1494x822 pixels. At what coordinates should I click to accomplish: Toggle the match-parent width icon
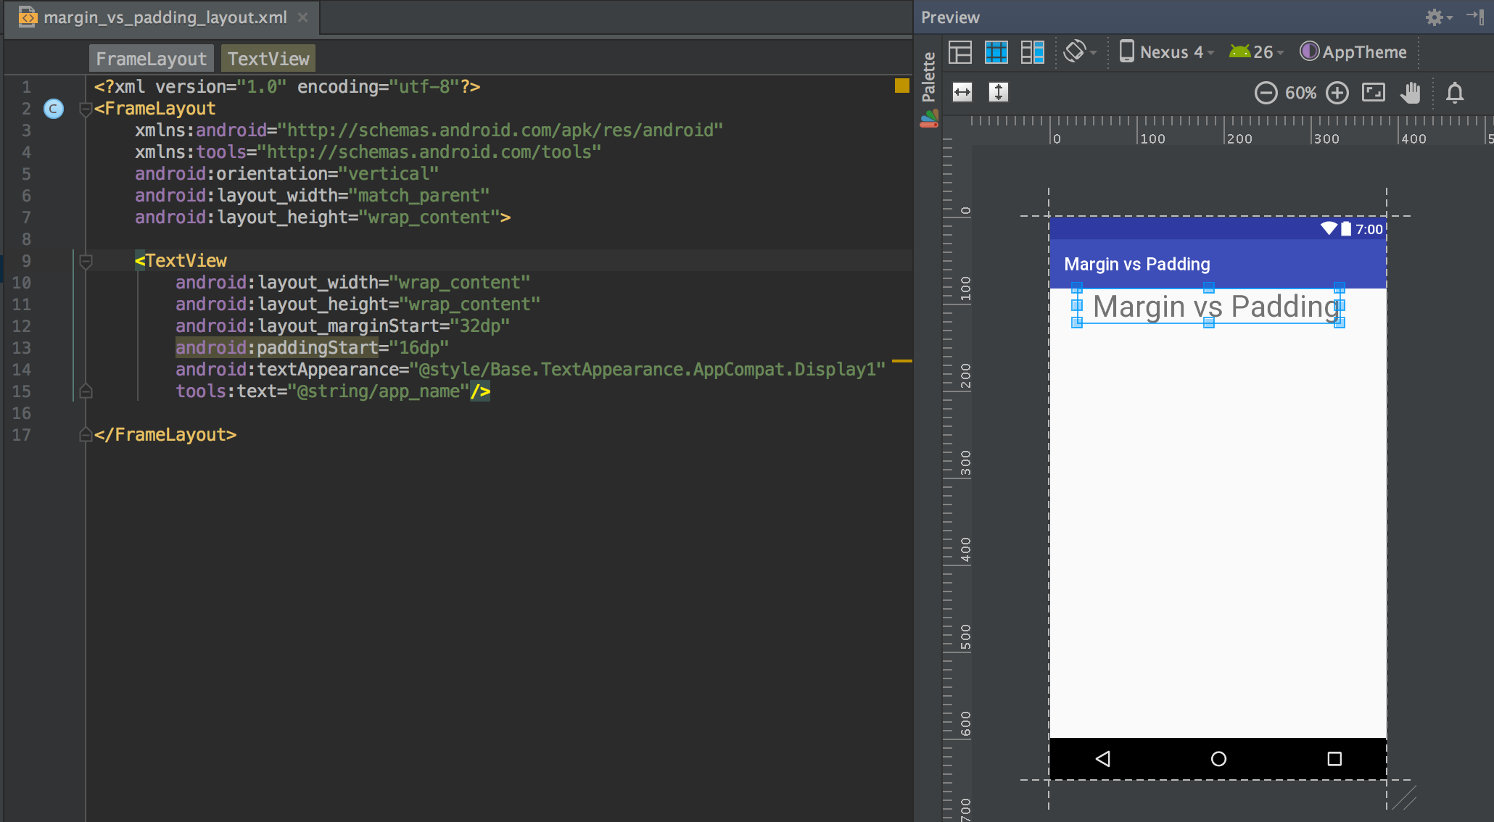click(x=961, y=92)
